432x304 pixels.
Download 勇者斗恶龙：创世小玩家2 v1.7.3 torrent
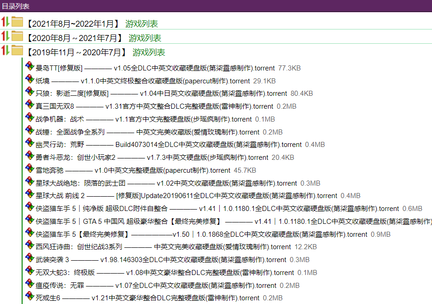pos(152,158)
